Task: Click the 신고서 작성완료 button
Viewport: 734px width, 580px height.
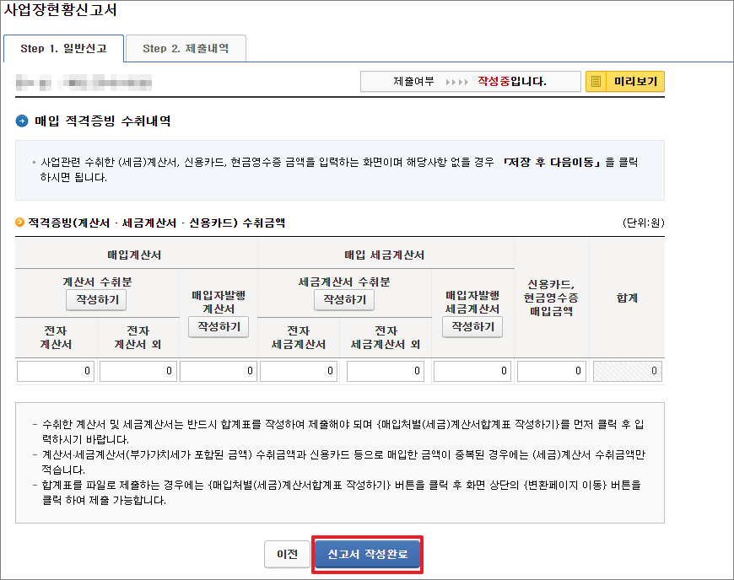Action: click(367, 555)
